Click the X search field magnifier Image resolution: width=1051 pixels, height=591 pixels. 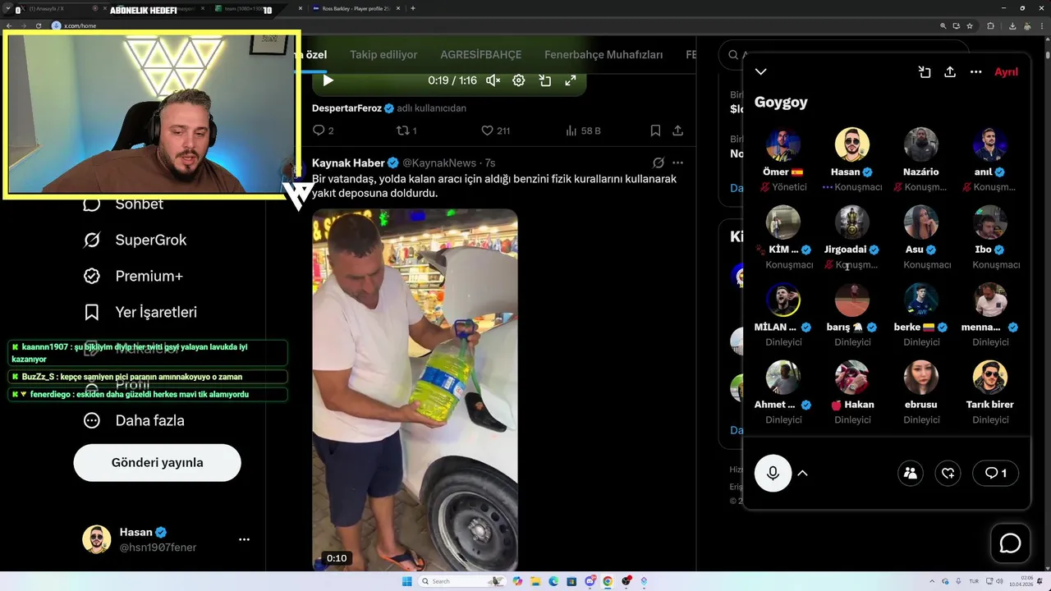(x=733, y=55)
